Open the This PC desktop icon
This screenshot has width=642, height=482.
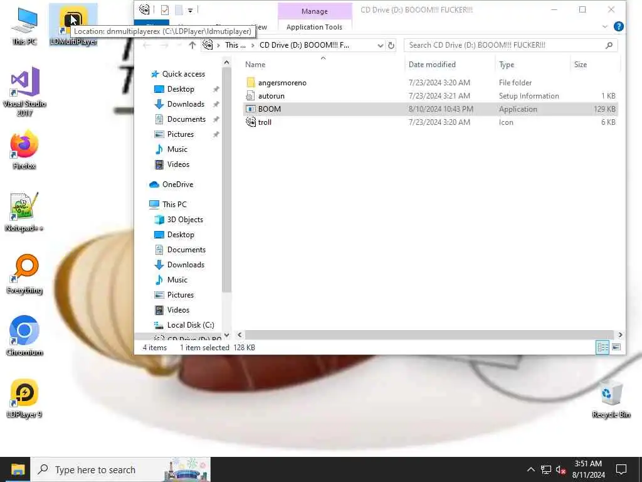[x=24, y=25]
